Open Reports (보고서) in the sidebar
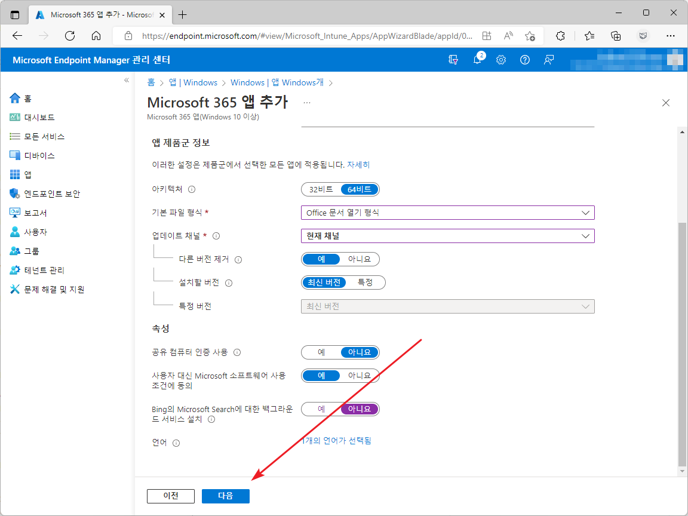 (28, 213)
